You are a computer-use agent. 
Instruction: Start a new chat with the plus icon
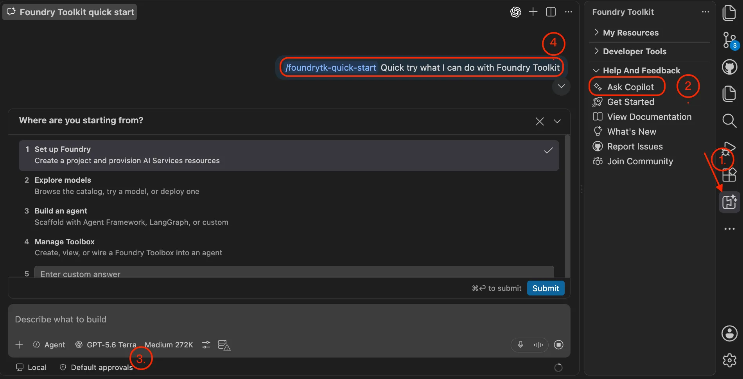533,12
